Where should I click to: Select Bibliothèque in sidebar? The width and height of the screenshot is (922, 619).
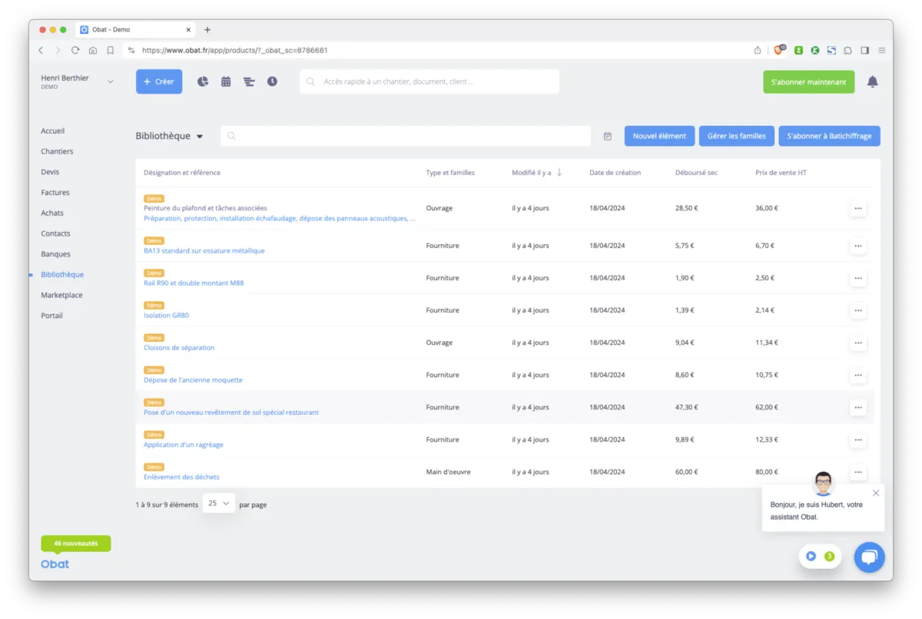62,274
